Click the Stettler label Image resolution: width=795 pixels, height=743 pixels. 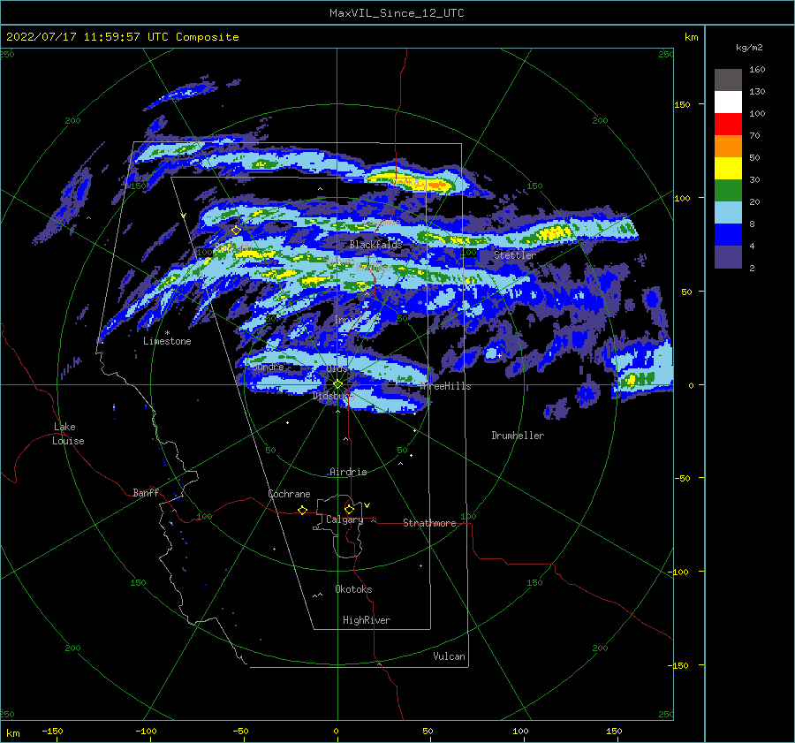click(515, 255)
